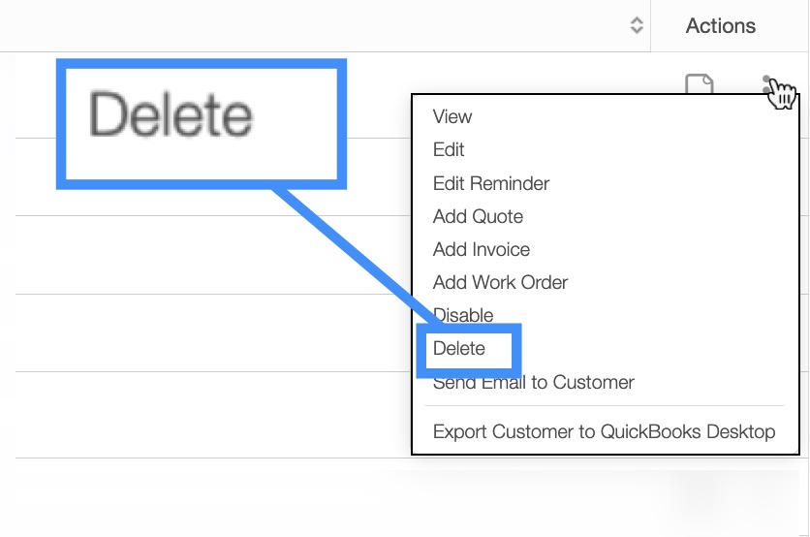The height and width of the screenshot is (537, 810).
Task: Click the document icon in Actions column
Action: (x=700, y=85)
